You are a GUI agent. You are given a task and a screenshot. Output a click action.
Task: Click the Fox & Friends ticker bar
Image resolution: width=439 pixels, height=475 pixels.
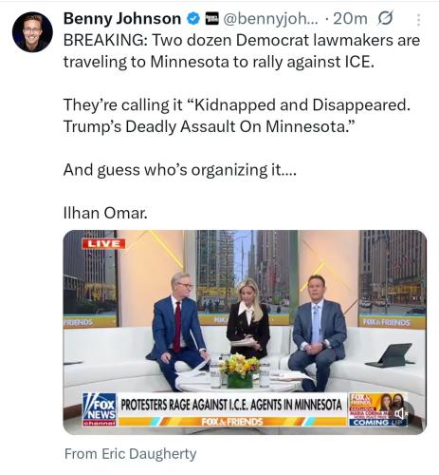232,422
